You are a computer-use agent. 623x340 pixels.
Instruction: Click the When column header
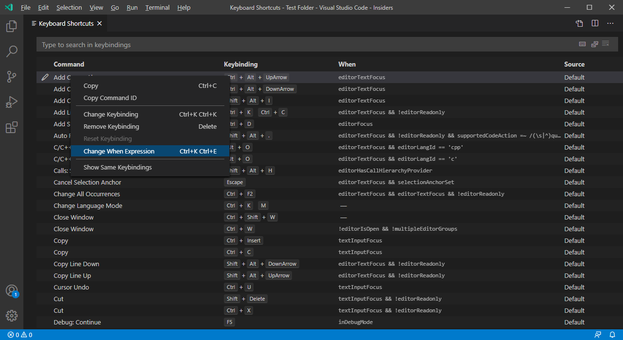(347, 64)
